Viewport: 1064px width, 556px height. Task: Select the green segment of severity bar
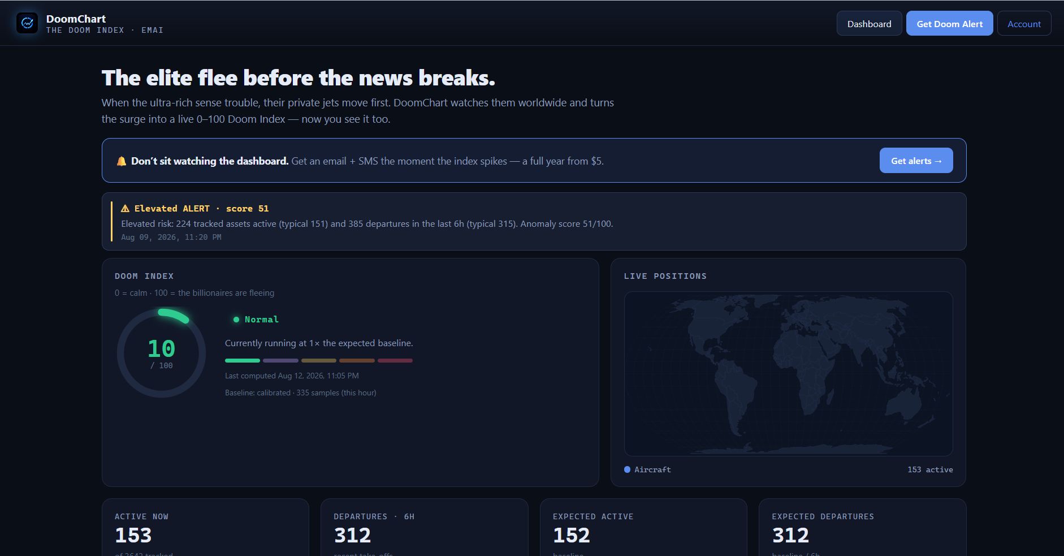[x=243, y=360]
